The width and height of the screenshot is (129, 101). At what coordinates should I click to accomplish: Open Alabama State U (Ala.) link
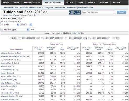point(10,100)
